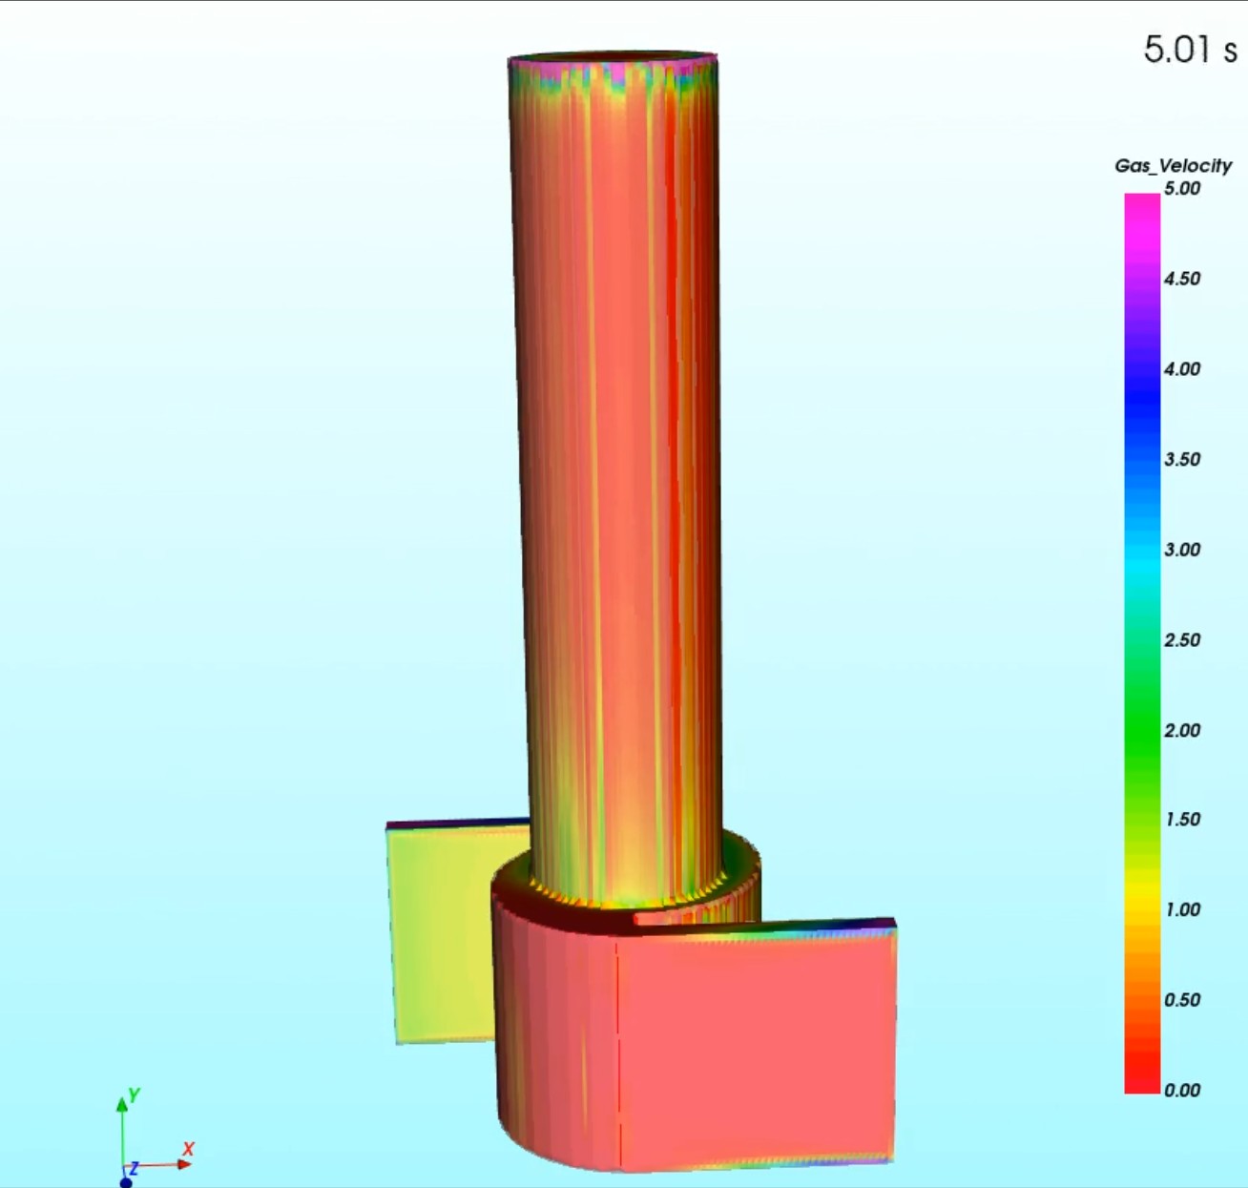Viewport: 1248px width, 1188px height.
Task: Click the 0.00 legend minimum label
Action: coord(1181,1090)
